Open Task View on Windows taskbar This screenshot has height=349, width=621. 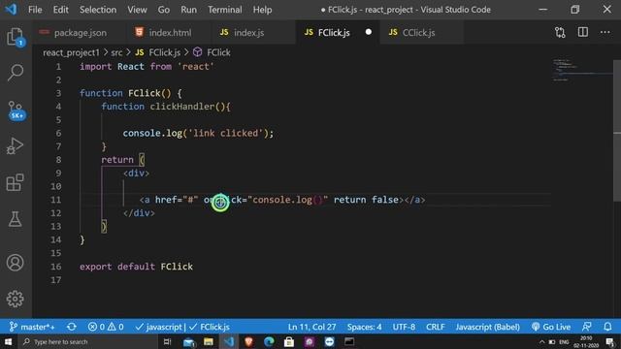point(168,341)
